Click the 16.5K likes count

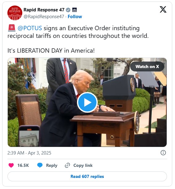(x=23, y=165)
